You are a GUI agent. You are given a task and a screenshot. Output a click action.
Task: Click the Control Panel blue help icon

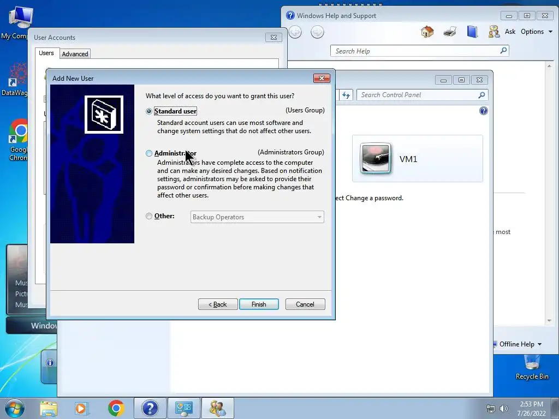pos(484,111)
